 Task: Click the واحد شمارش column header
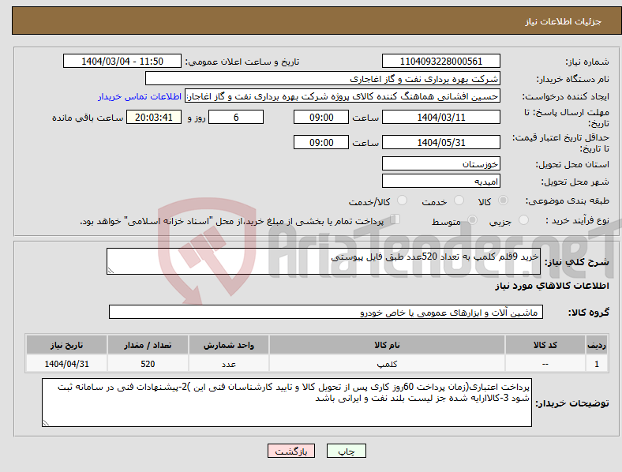pyautogui.click(x=229, y=345)
